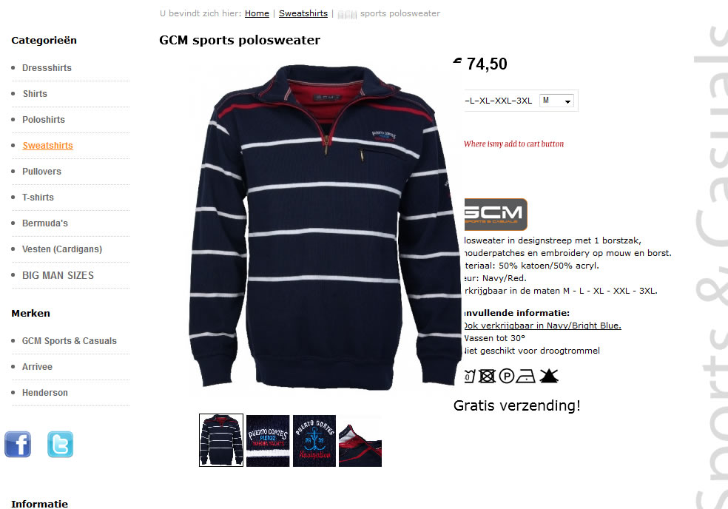Go to Home breadcrumb link
Image resolution: width=728 pixels, height=509 pixels.
coord(257,13)
